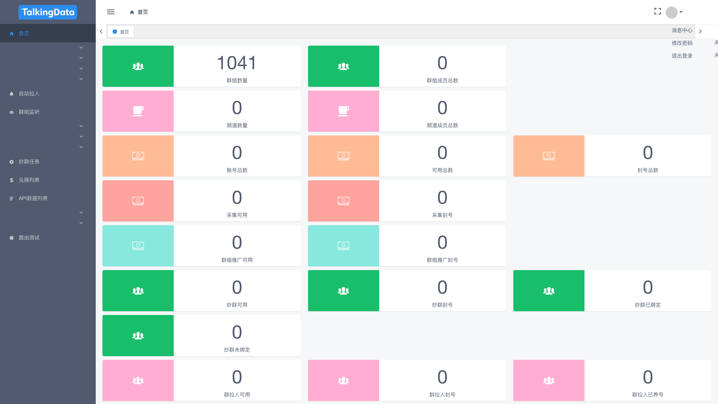Screen dimensions: 718x404
Task: Click 修改密码 menu entry
Action: 682,43
